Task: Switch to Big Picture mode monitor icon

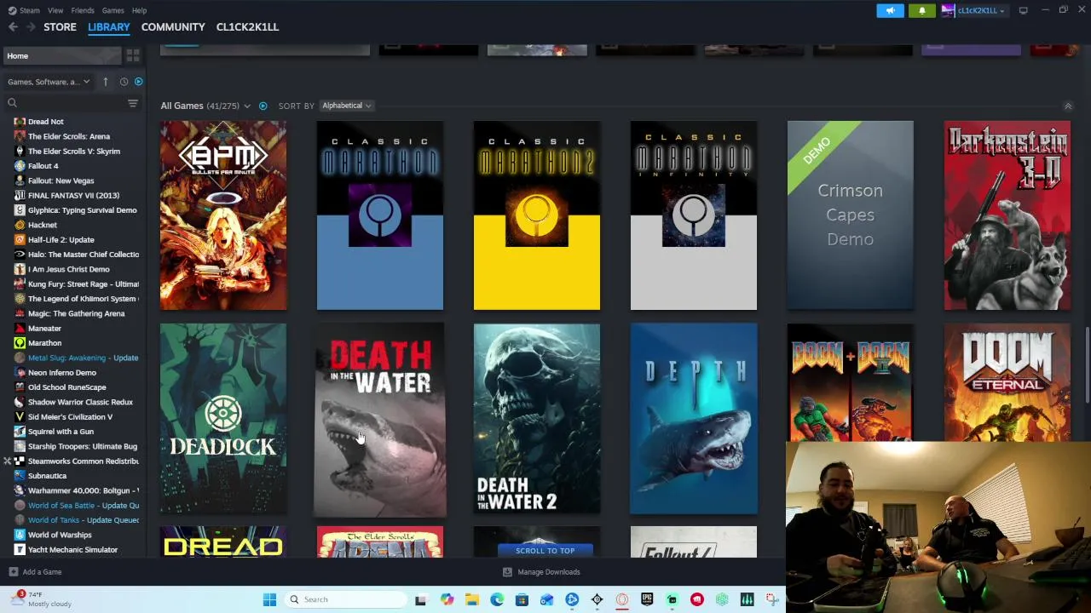Action: [1023, 10]
